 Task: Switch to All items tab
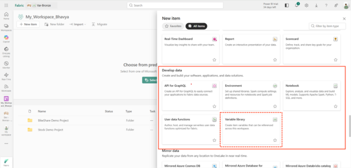197,26
